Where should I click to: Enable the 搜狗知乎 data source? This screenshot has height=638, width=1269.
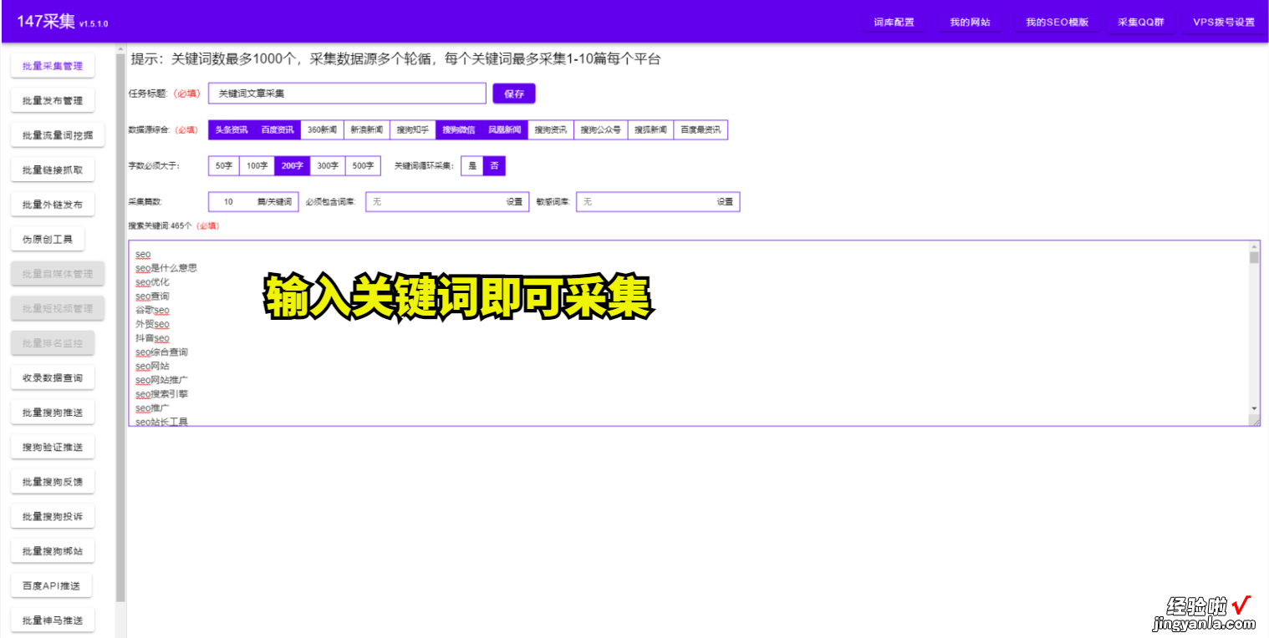click(412, 130)
